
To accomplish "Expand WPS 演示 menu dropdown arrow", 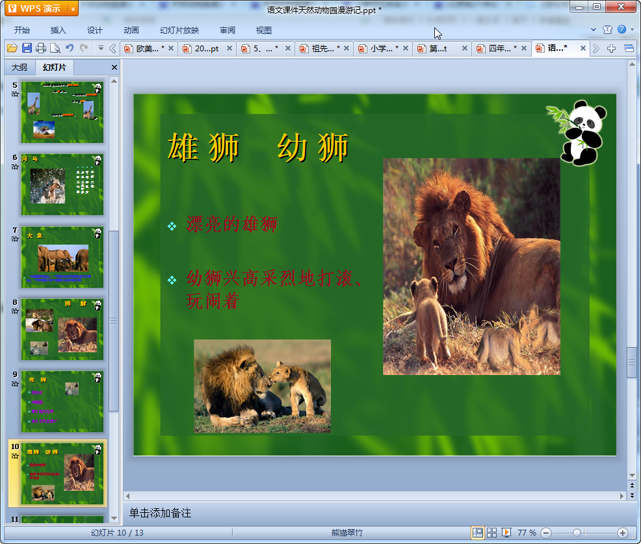I will (73, 8).
